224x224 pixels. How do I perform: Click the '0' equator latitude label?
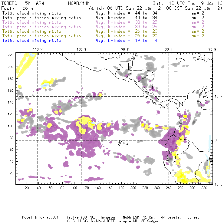[x=216, y=140]
